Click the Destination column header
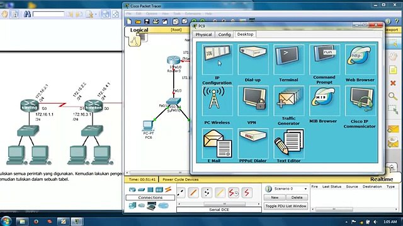 click(x=372, y=186)
